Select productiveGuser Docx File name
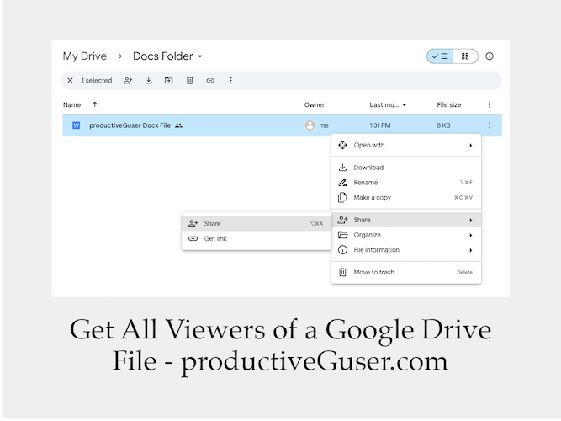 tap(130, 125)
